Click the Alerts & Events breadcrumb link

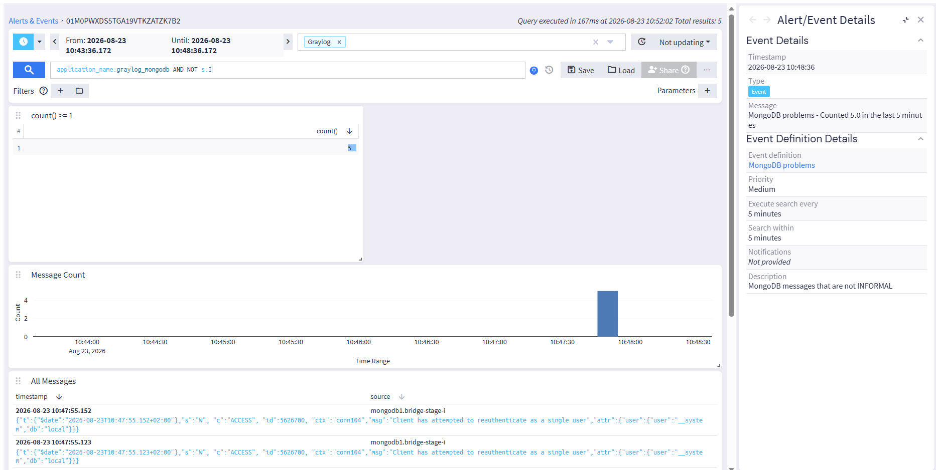coord(33,21)
